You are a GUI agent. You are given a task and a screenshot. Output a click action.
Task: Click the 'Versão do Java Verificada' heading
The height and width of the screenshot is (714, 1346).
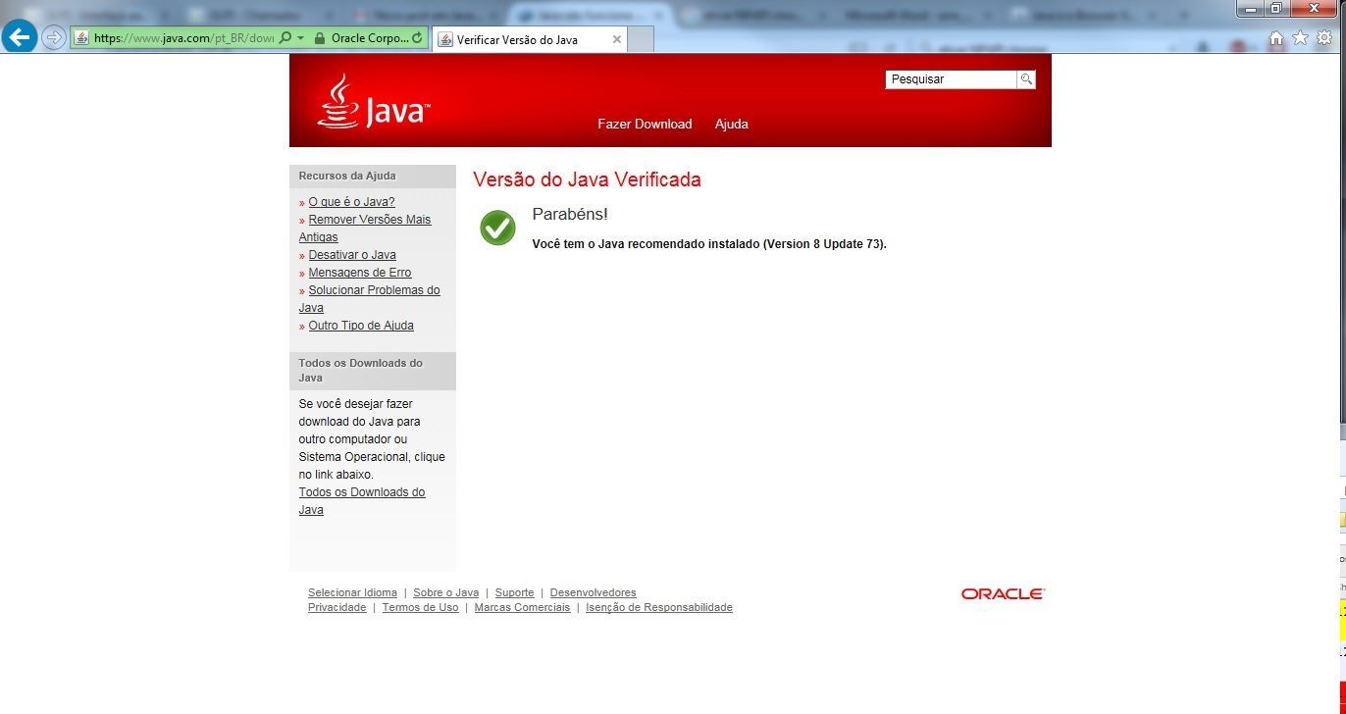click(x=587, y=179)
